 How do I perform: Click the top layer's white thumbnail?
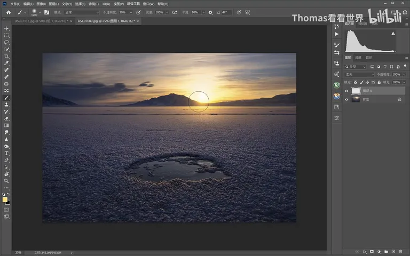[356, 91]
